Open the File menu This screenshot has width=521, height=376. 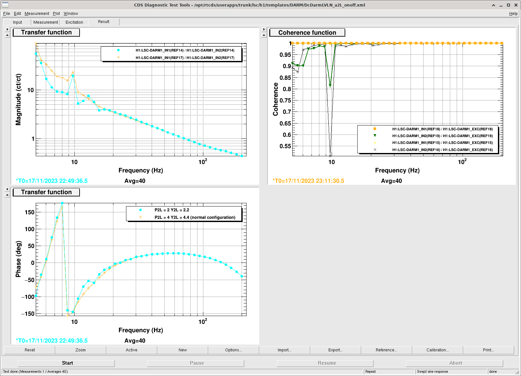pyautogui.click(x=6, y=14)
